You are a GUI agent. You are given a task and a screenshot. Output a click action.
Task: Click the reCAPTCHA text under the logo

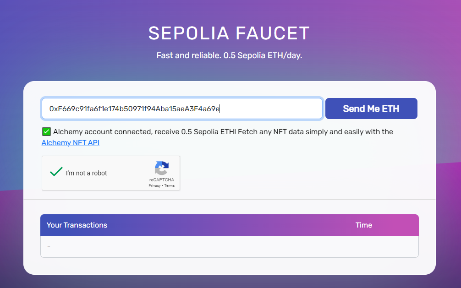pyautogui.click(x=162, y=180)
